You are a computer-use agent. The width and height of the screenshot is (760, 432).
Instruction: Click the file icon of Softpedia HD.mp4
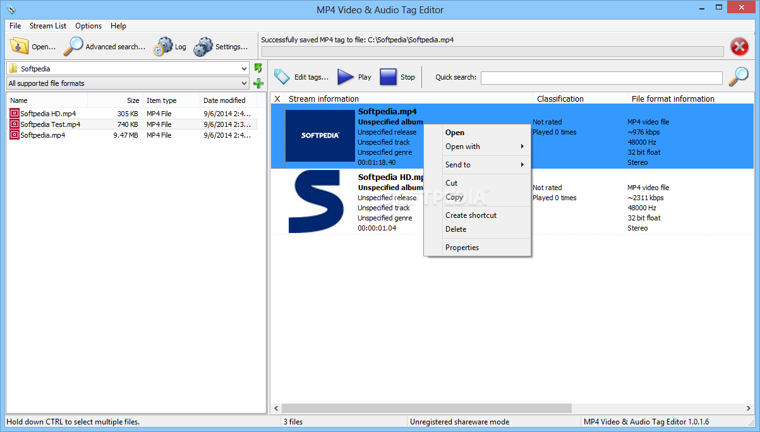point(15,114)
